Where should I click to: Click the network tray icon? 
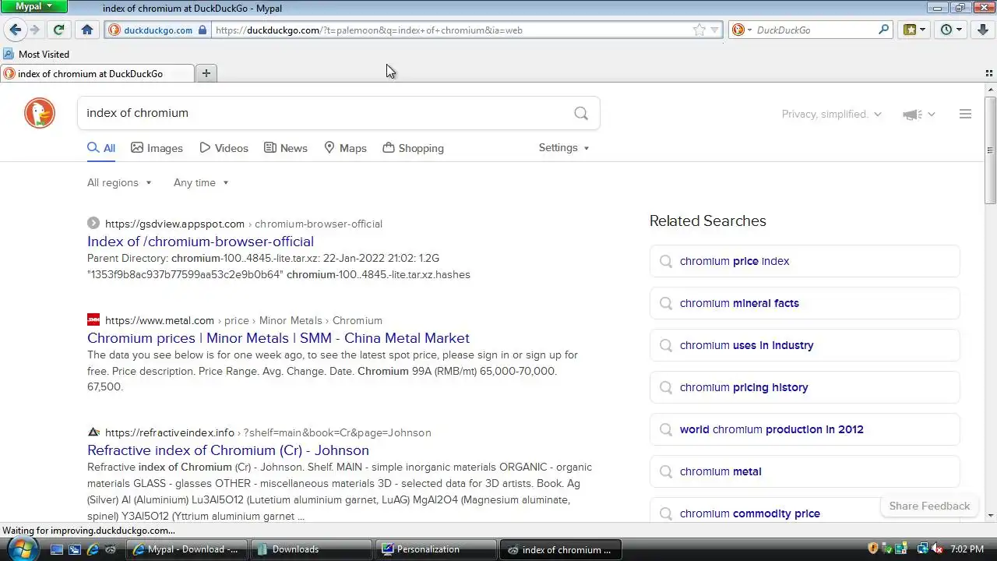[x=923, y=549]
